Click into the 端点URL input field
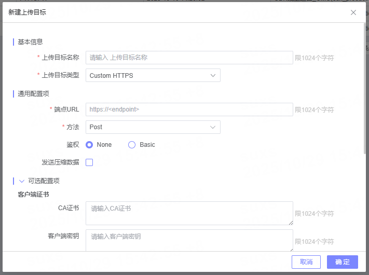 [189, 109]
